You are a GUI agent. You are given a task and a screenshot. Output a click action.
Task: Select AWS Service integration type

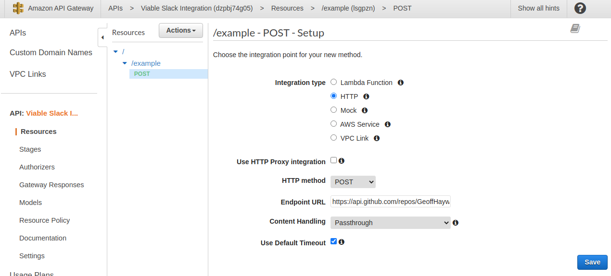[x=333, y=124]
